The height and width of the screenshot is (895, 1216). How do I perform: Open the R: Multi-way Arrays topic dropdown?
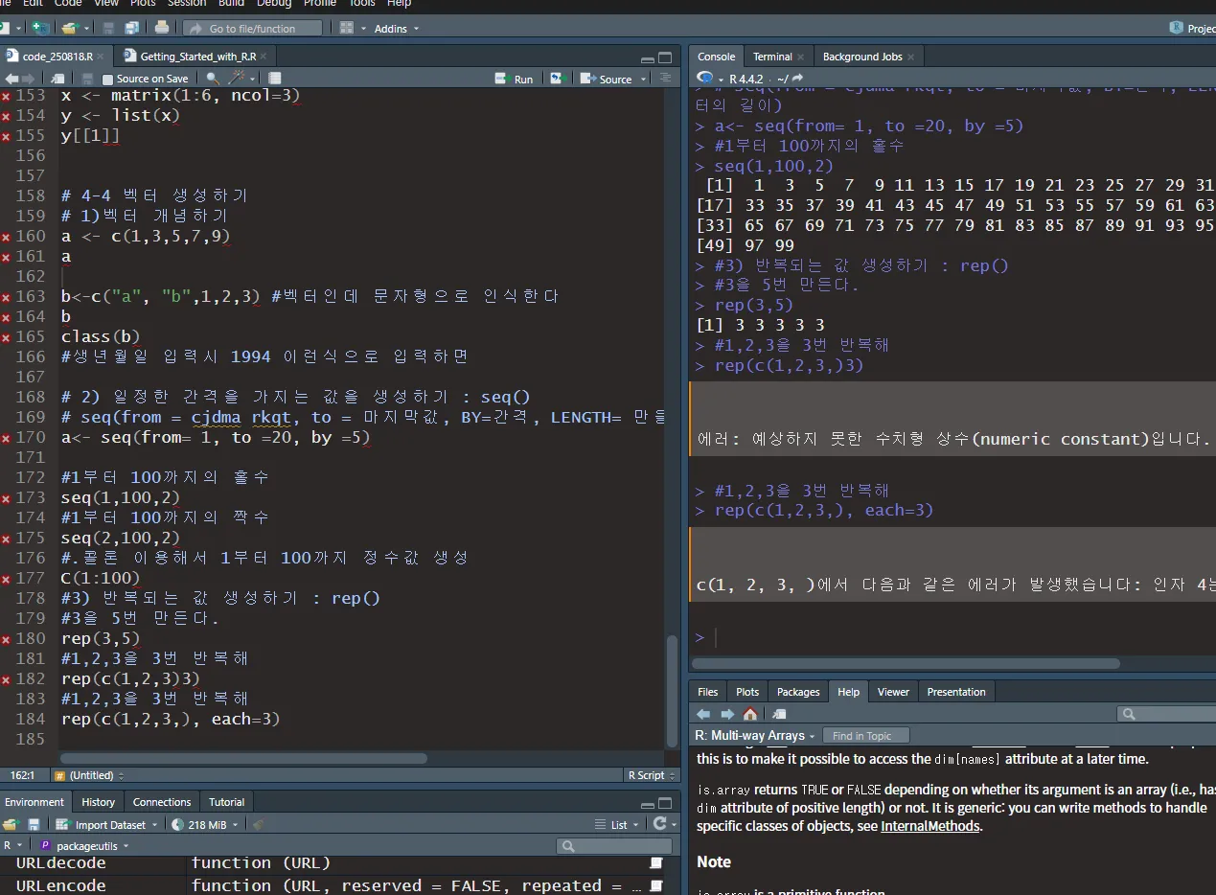click(755, 736)
